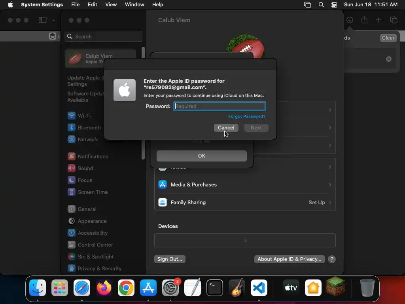The image size is (405, 304).
Task: Show downloads in the Safari toolbar
Action: [x=350, y=20]
